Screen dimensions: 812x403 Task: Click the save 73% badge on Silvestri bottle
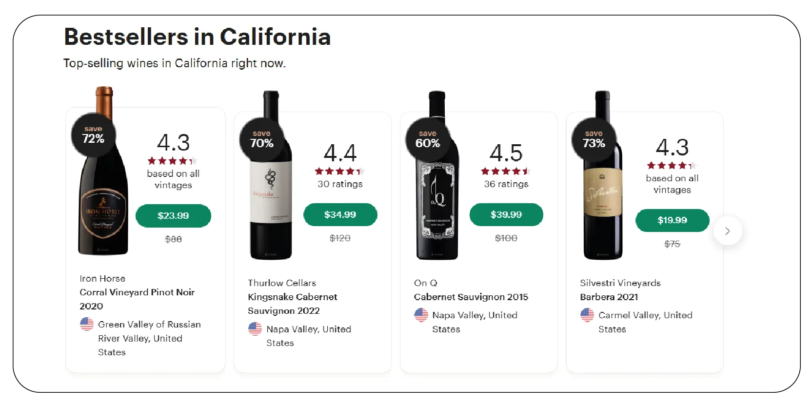593,138
